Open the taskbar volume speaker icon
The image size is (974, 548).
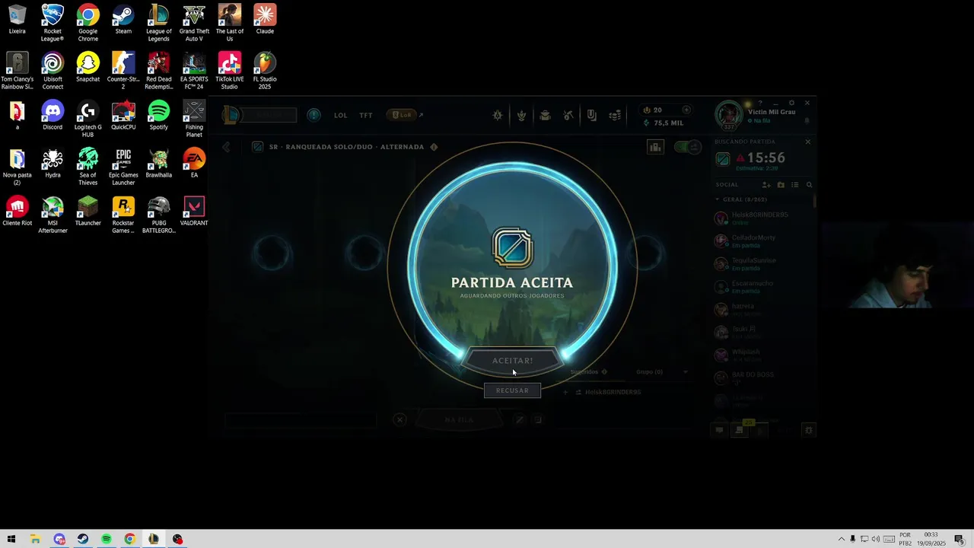(876, 539)
